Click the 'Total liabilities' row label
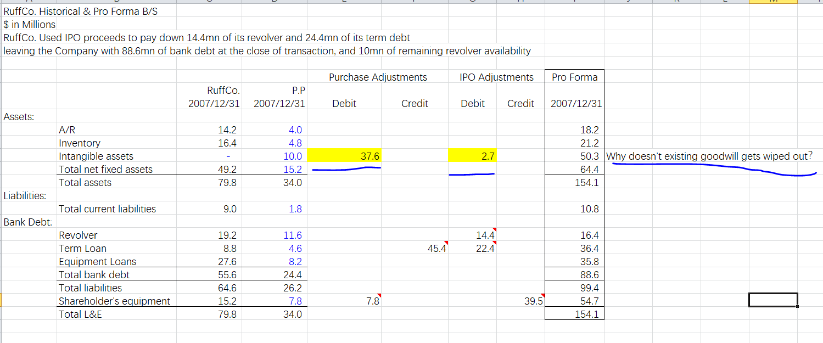 click(90, 288)
